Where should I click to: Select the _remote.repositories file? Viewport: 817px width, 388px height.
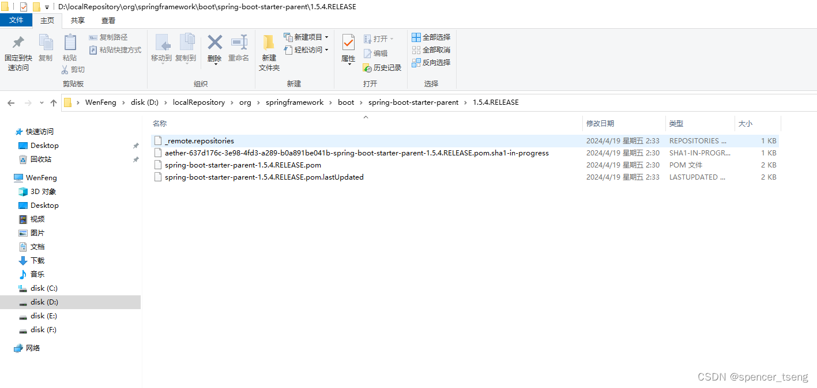tap(465, 140)
